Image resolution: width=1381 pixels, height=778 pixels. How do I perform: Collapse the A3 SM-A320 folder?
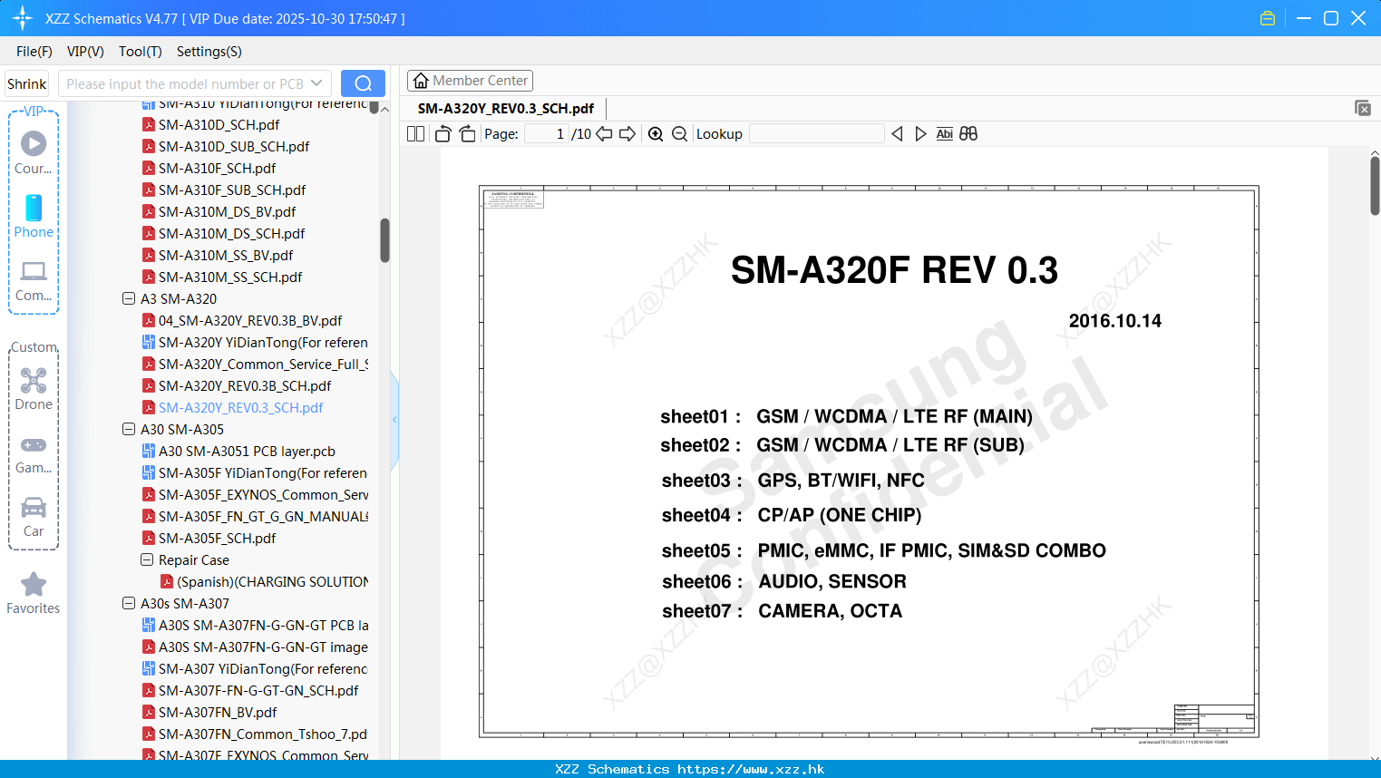tap(129, 298)
